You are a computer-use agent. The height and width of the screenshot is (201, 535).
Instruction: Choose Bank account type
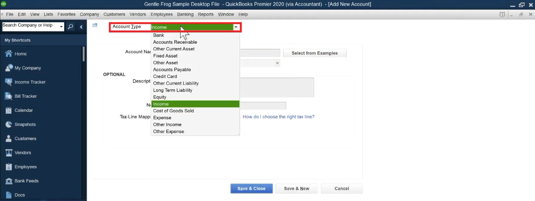(195, 35)
